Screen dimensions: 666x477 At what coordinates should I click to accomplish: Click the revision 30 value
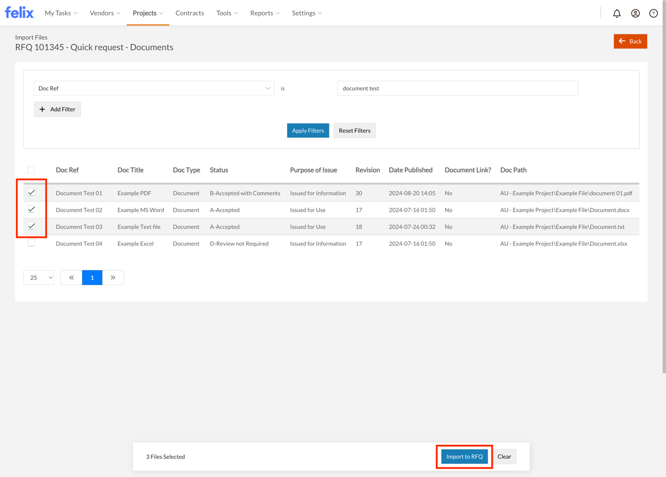[x=359, y=193]
